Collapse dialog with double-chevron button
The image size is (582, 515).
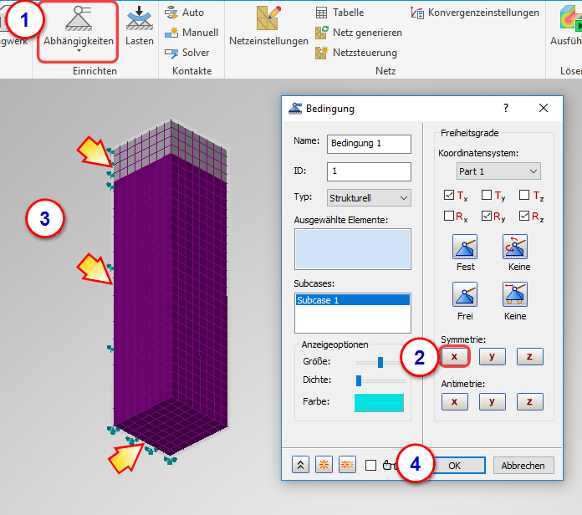(300, 465)
